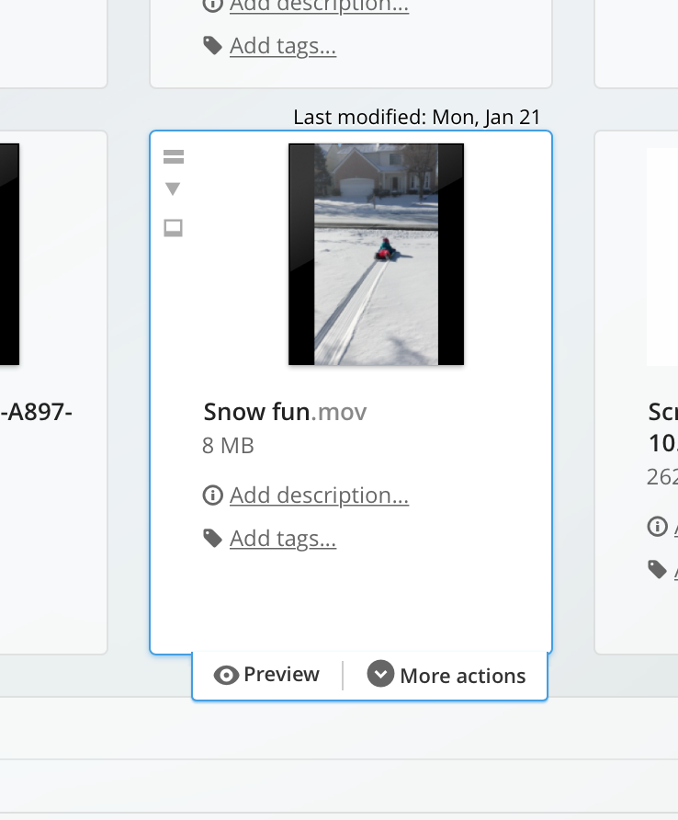Click the two-bar handle icon on Snow fun card
The image size is (678, 820).
(x=173, y=156)
